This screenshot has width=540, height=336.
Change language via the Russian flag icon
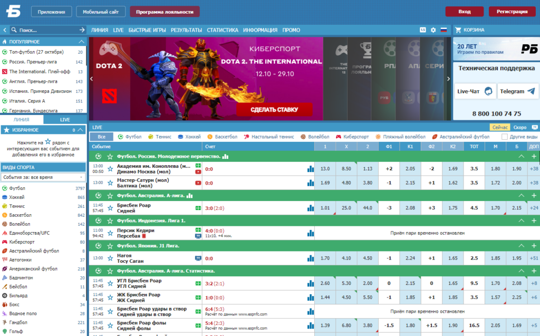click(443, 30)
